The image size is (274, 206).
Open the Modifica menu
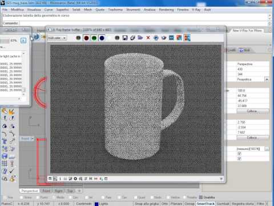click(x=17, y=10)
